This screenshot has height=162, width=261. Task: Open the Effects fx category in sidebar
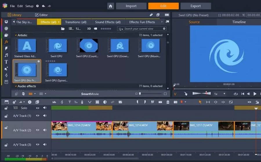6,42
